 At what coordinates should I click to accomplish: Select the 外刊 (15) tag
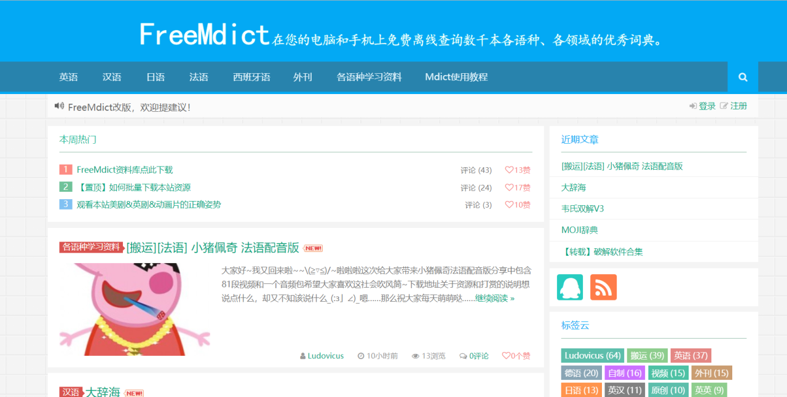(711, 373)
